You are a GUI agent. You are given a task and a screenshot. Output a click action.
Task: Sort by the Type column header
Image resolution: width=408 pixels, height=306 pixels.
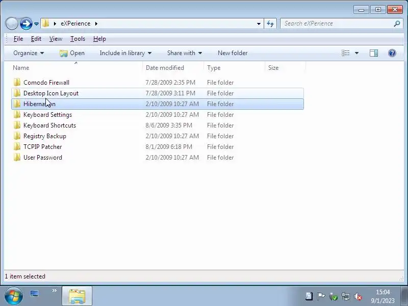click(234, 68)
